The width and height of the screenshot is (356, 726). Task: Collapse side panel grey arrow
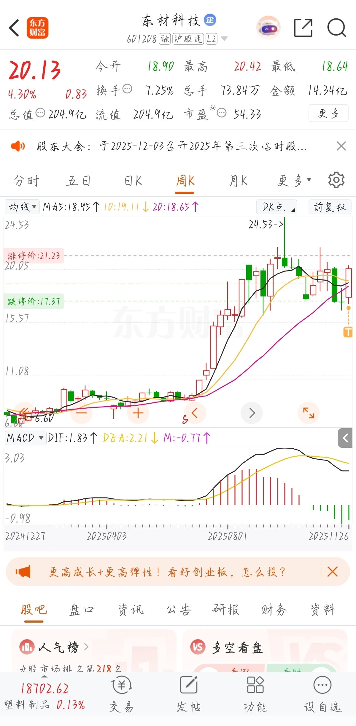click(345, 438)
